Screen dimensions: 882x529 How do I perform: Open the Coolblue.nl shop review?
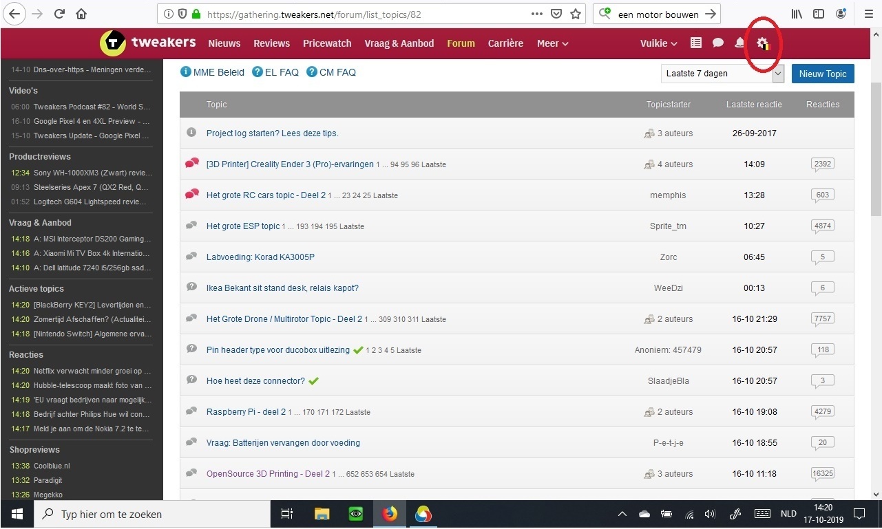click(52, 466)
